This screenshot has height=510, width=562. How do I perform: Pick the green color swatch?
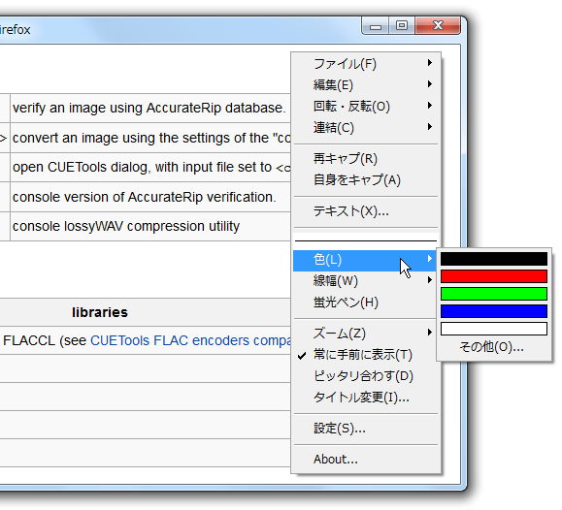click(494, 294)
